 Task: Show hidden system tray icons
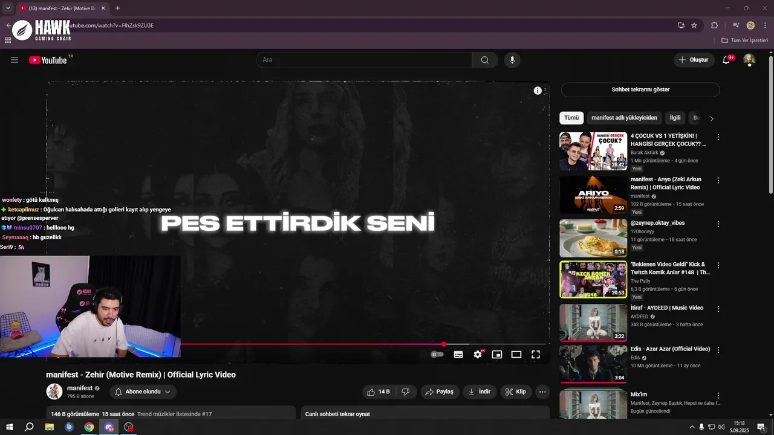point(692,427)
